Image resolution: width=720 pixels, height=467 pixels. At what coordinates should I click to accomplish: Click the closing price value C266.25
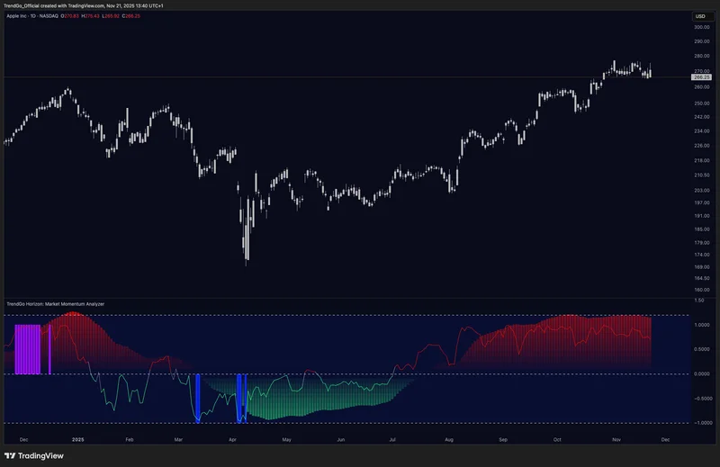[130, 16]
